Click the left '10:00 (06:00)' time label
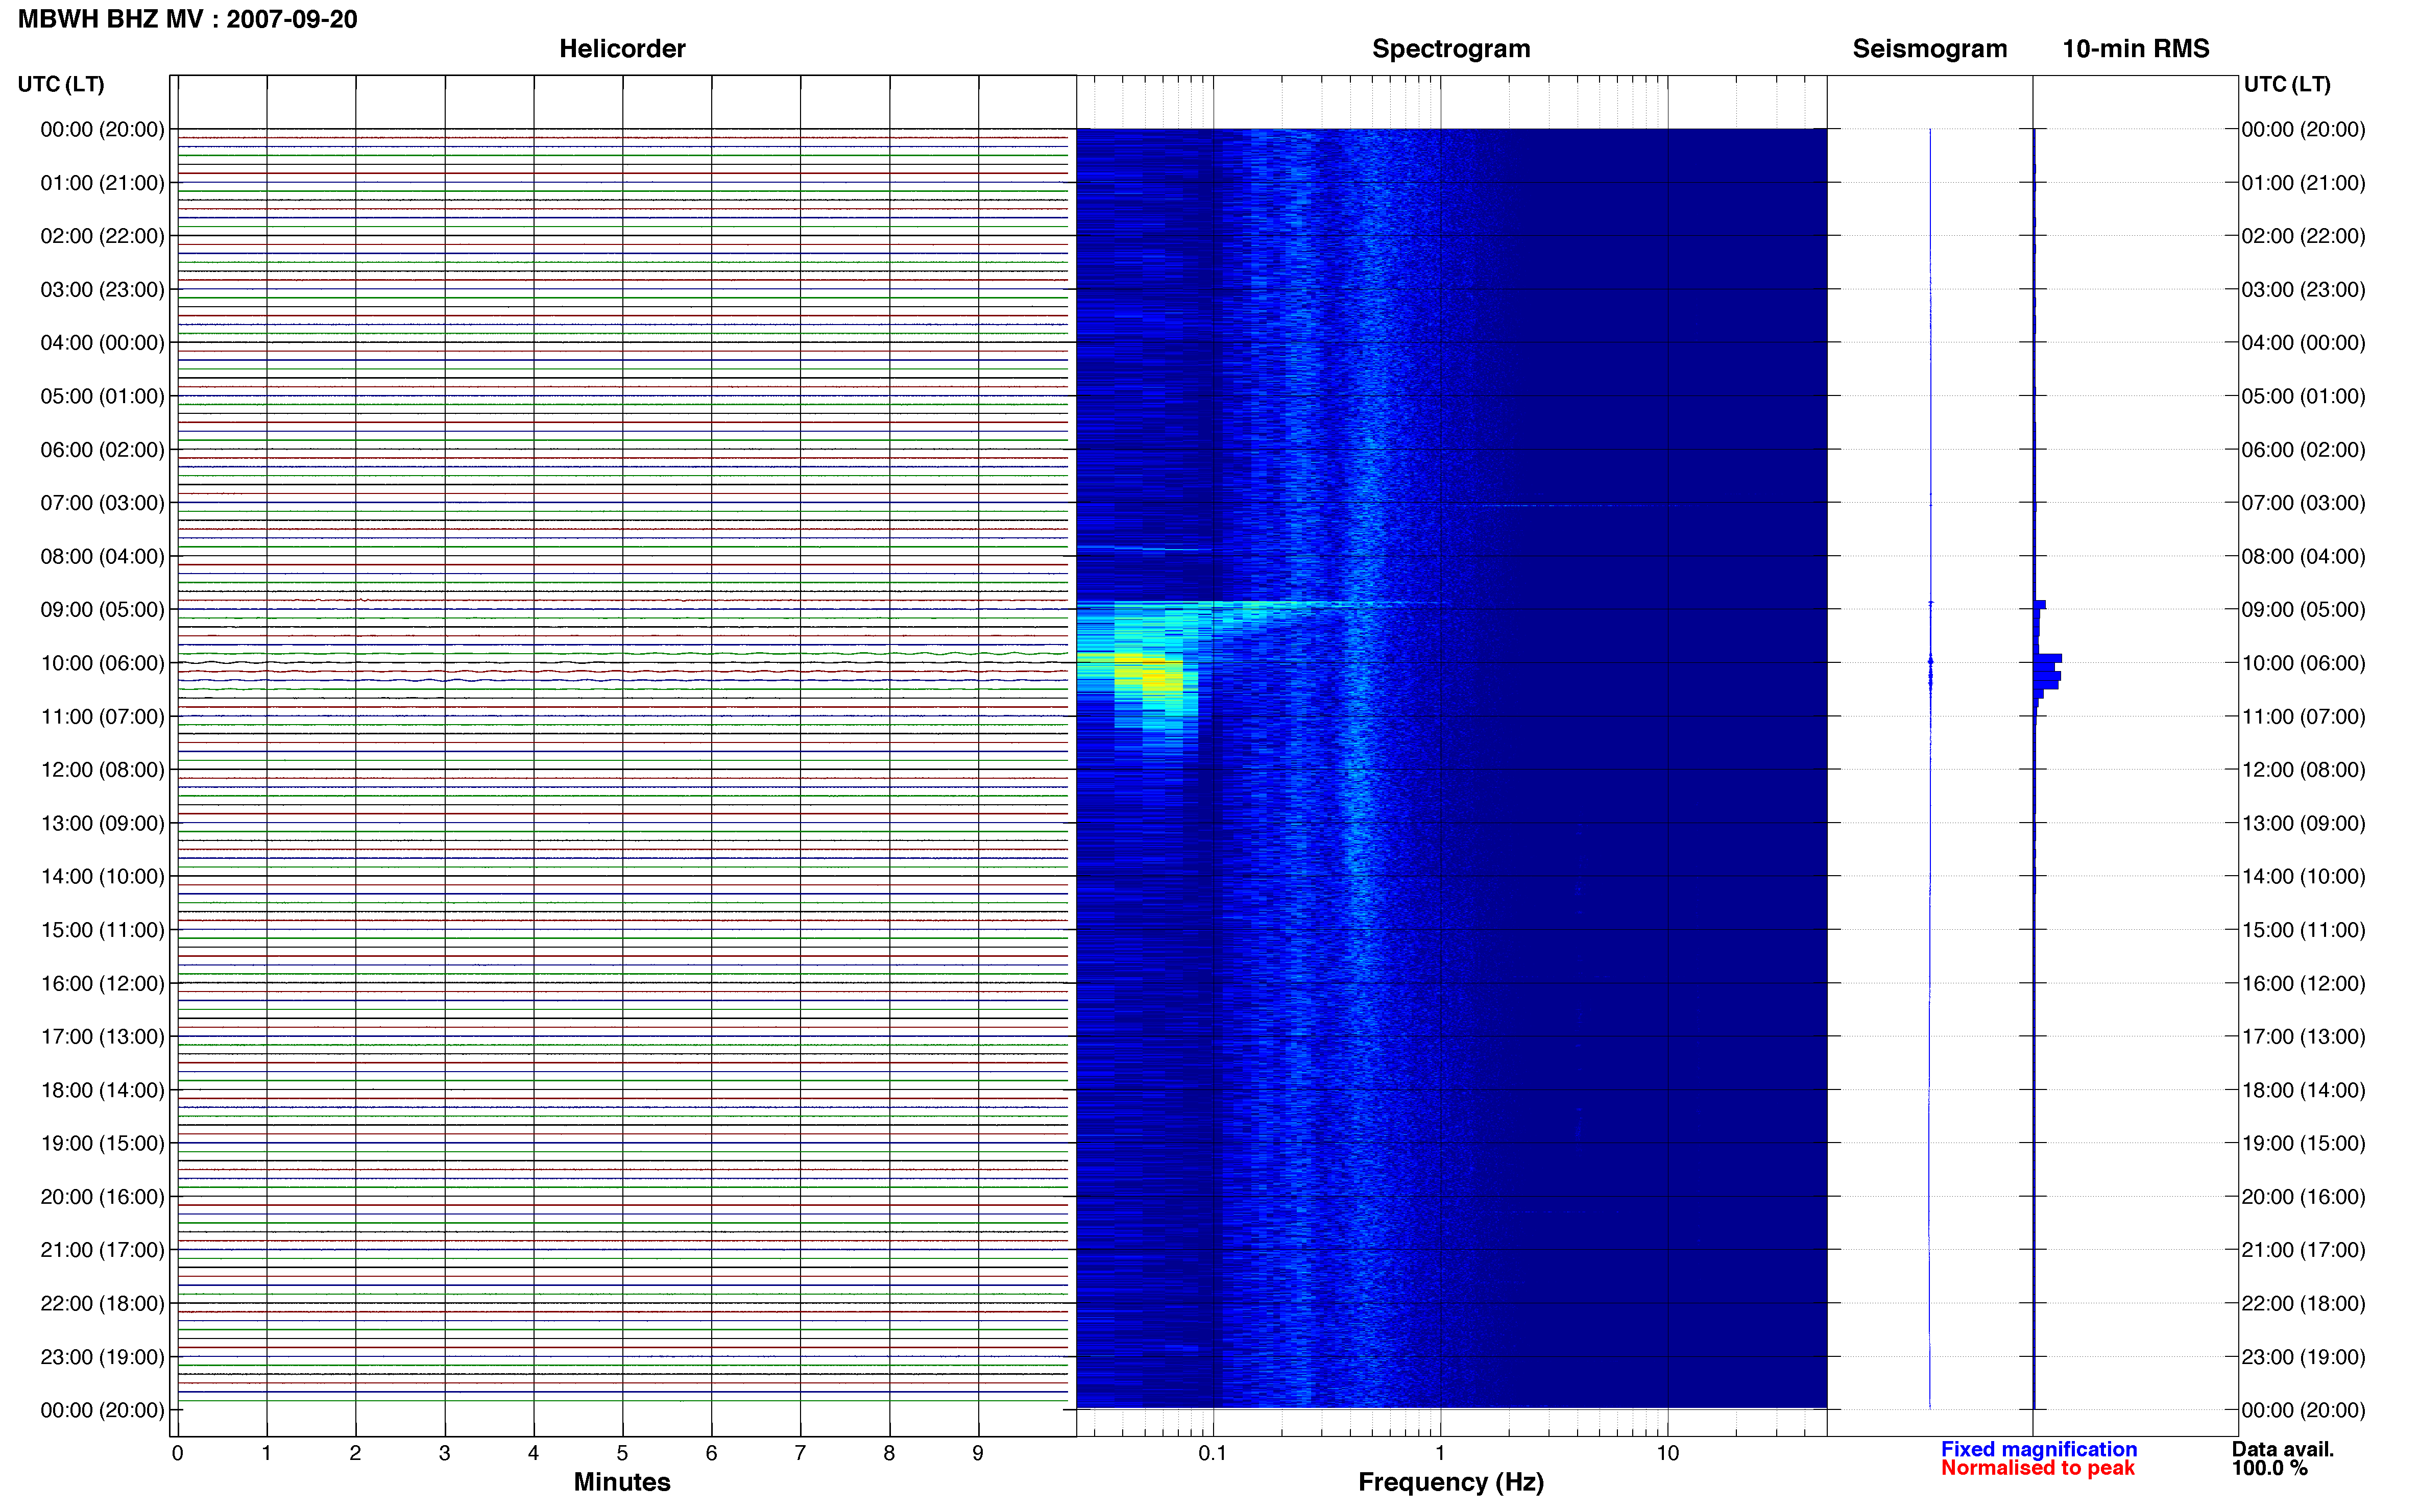2420x1512 pixels. tap(102, 663)
